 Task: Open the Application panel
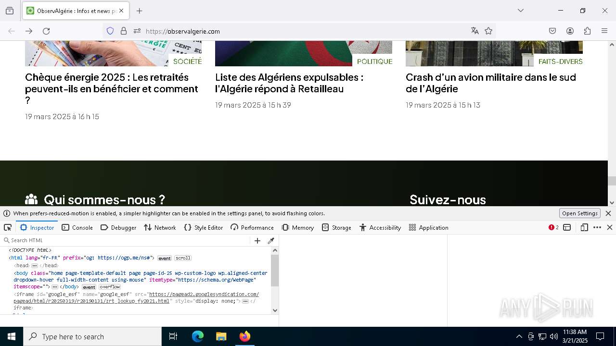[428, 227]
